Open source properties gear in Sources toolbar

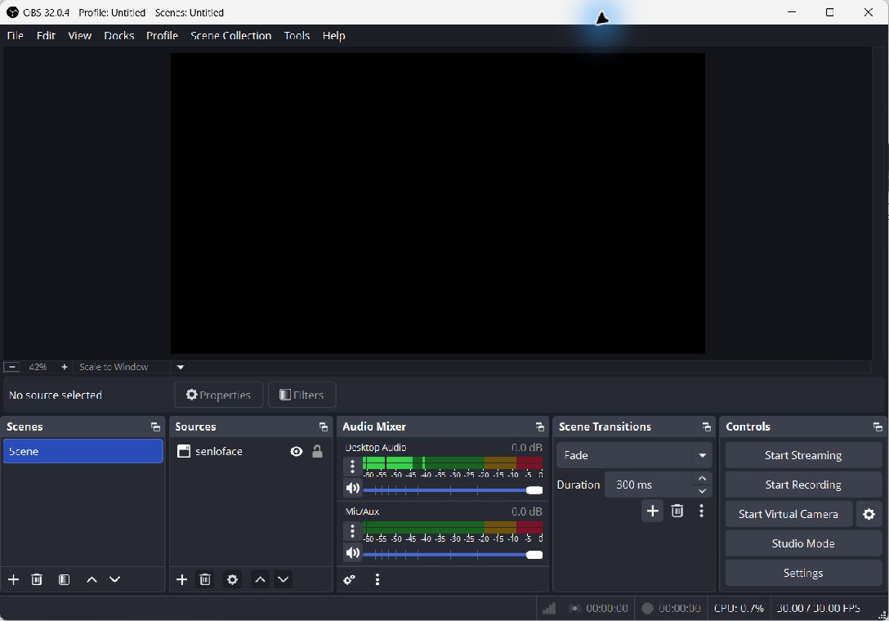(x=232, y=579)
